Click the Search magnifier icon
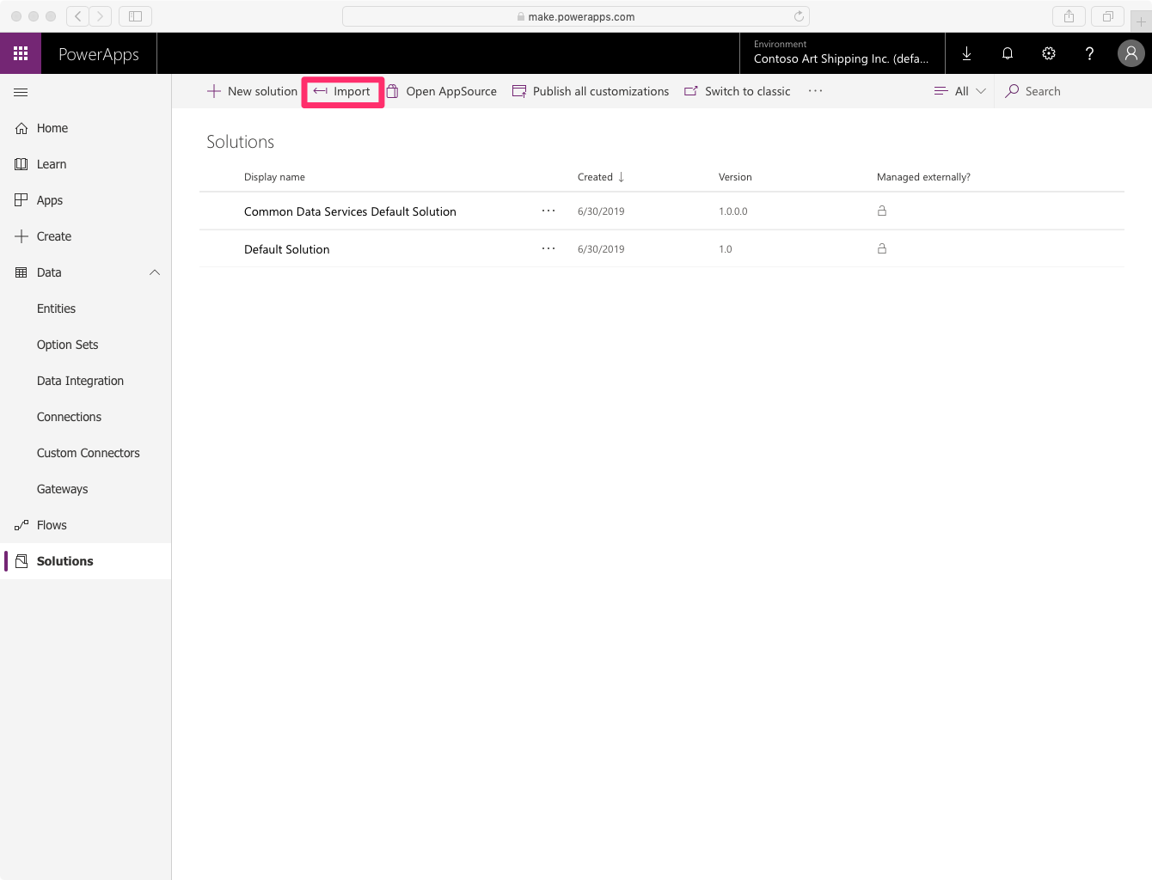The width and height of the screenshot is (1152, 880). 1013,91
